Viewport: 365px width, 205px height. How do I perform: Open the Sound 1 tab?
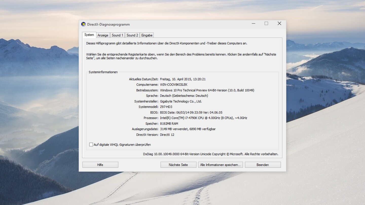coord(117,35)
